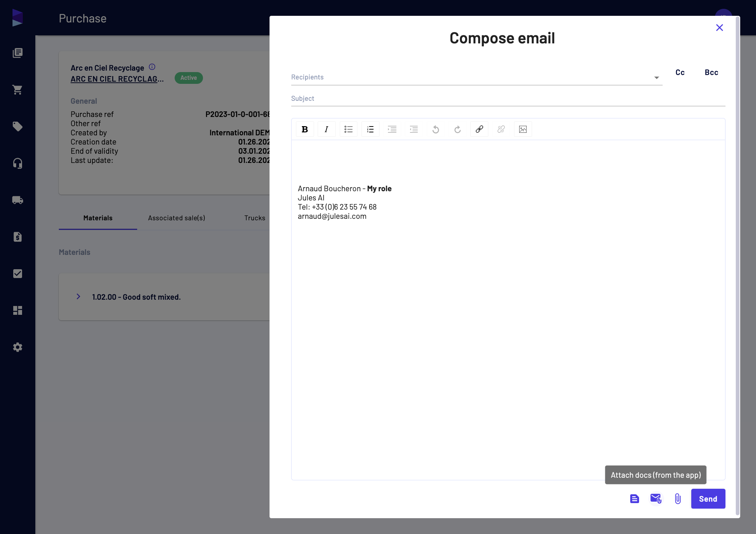This screenshot has width=756, height=534.
Task: Insert a bulleted list
Action: point(349,129)
